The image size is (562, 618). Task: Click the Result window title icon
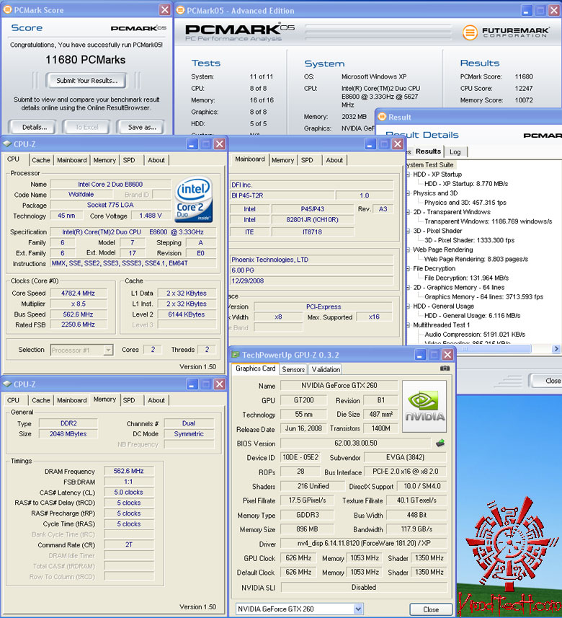tap(382, 117)
